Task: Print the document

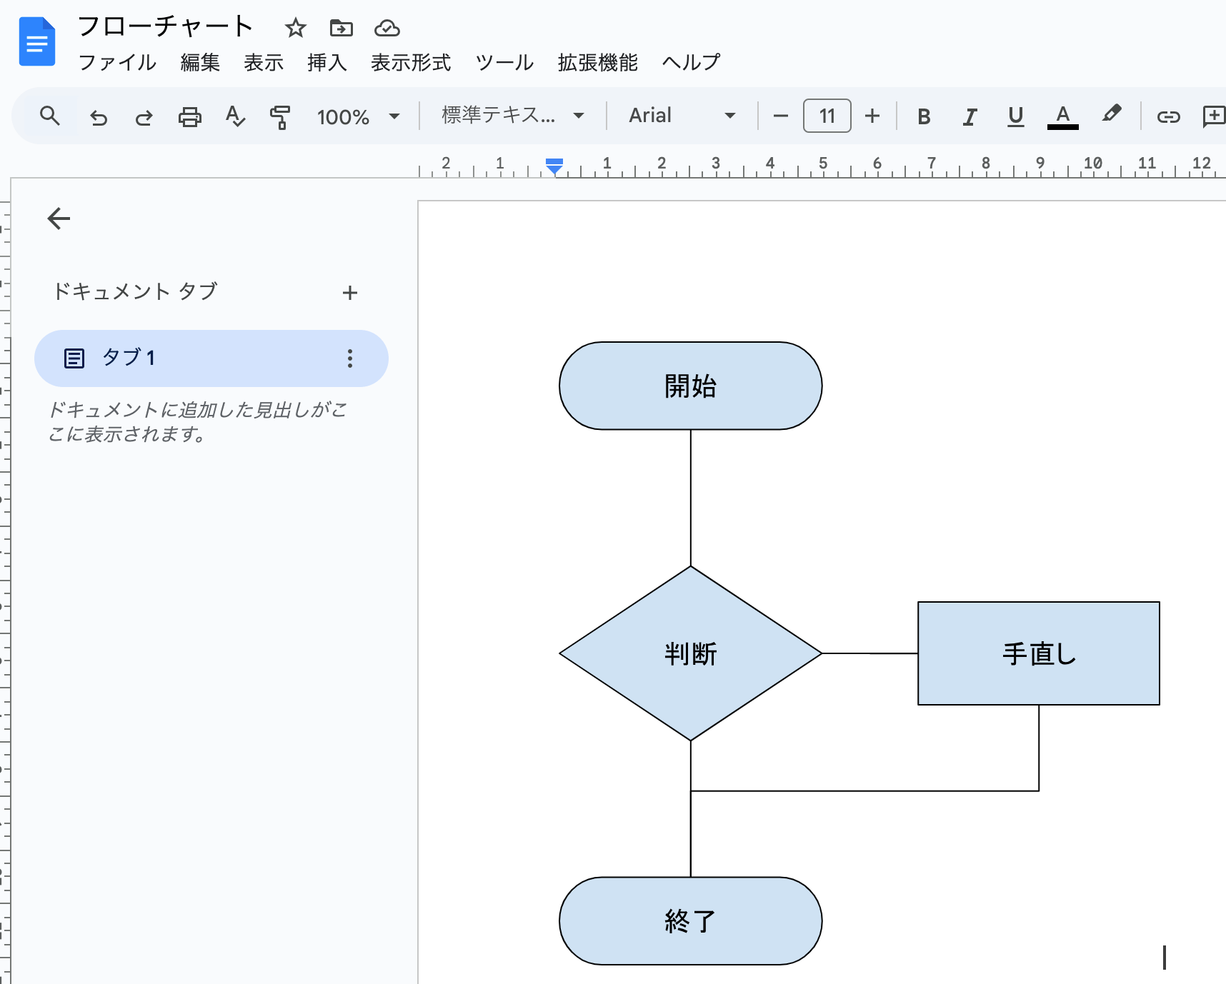Action: click(x=189, y=116)
